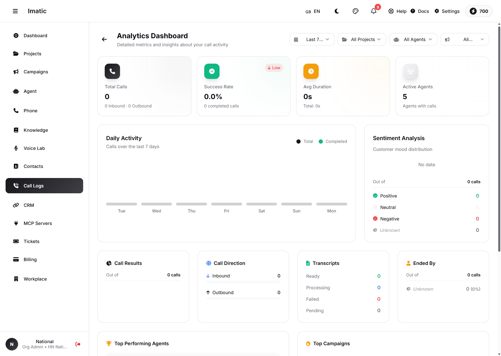Toggle dark mode moon icon
Viewport: 501px width, 356px height.
[337, 11]
